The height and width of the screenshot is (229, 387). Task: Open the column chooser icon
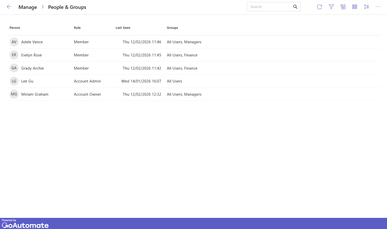355,7
